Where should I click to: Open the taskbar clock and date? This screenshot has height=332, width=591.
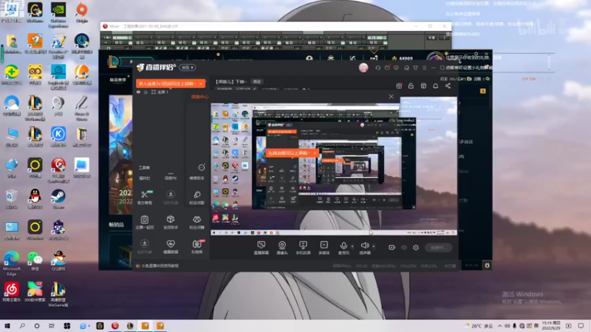(550, 325)
